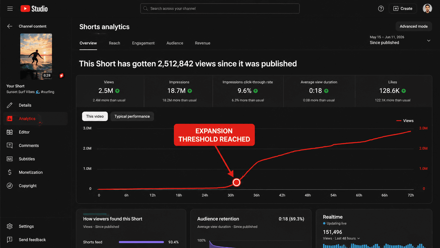Image resolution: width=440 pixels, height=248 pixels.
Task: Open the hamburger navigation menu
Action: pos(10,9)
